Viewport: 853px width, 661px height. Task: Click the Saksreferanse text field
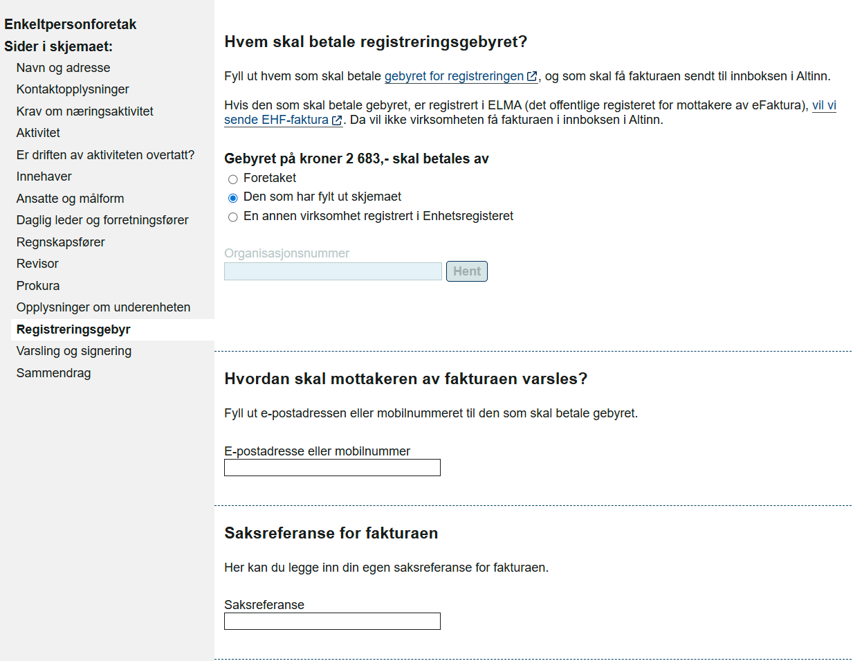click(x=332, y=622)
